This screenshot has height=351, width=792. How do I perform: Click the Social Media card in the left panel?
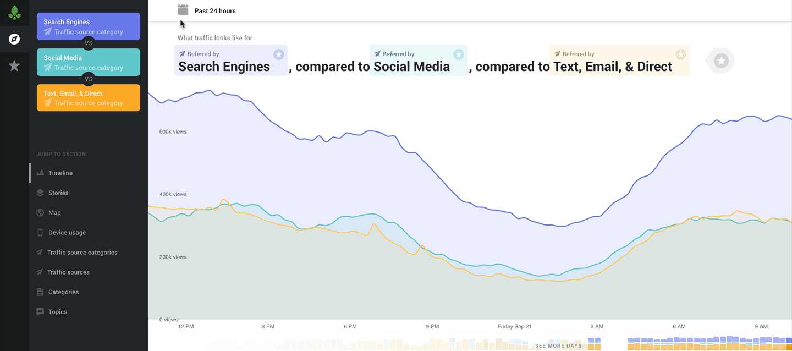(x=88, y=62)
